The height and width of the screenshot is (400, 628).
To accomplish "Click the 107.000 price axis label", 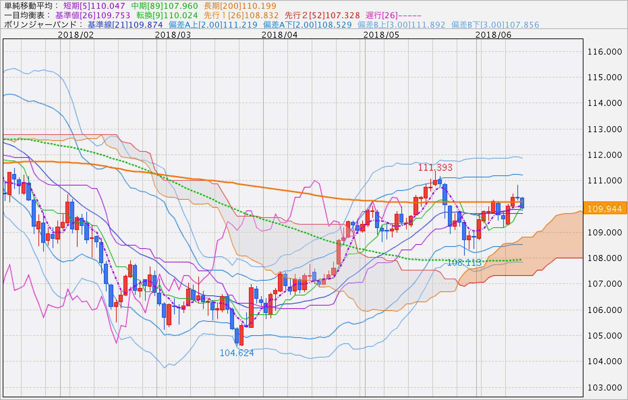I will 605,284.
